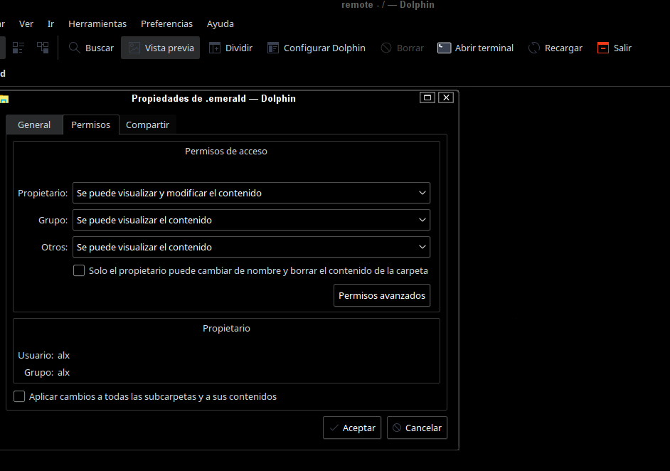Click Cancelar to dismiss the dialog
This screenshot has width=670, height=471.
(x=417, y=428)
